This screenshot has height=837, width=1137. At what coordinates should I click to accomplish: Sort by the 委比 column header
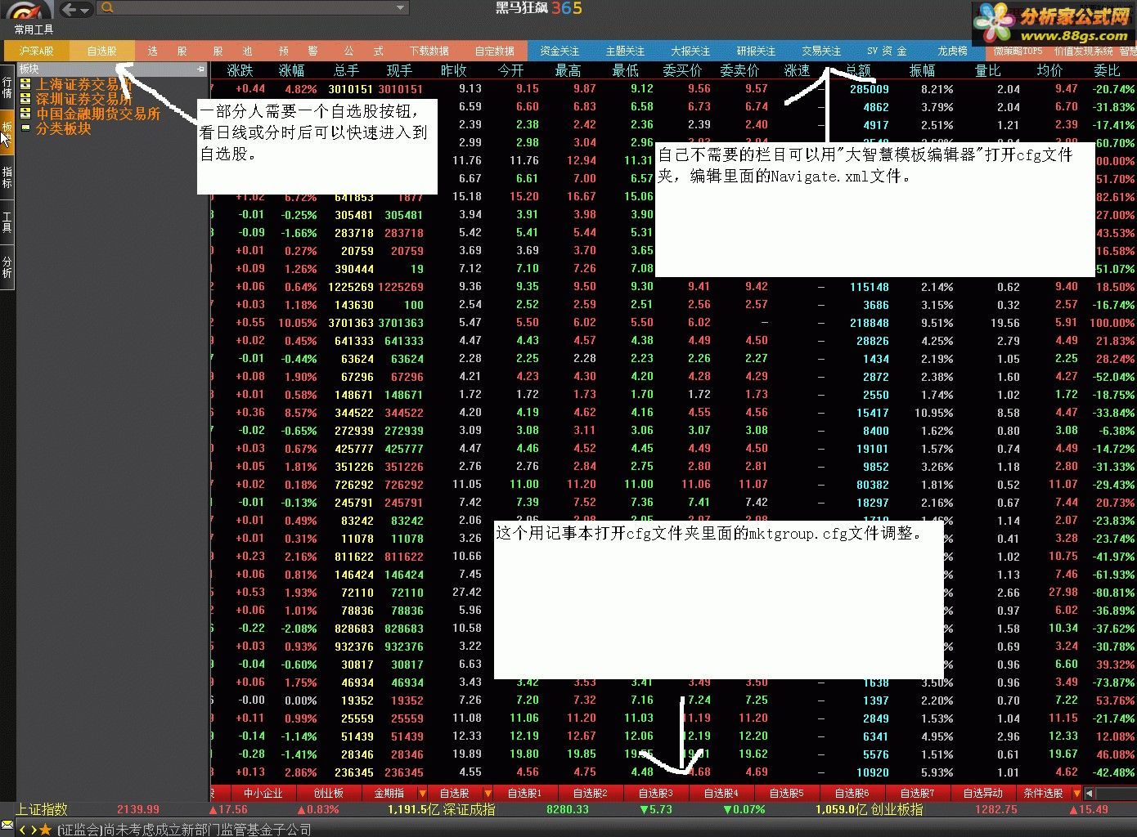pyautogui.click(x=1108, y=70)
